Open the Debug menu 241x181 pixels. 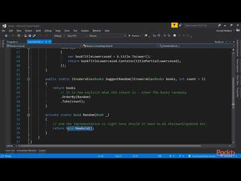pyautogui.click(x=48, y=31)
